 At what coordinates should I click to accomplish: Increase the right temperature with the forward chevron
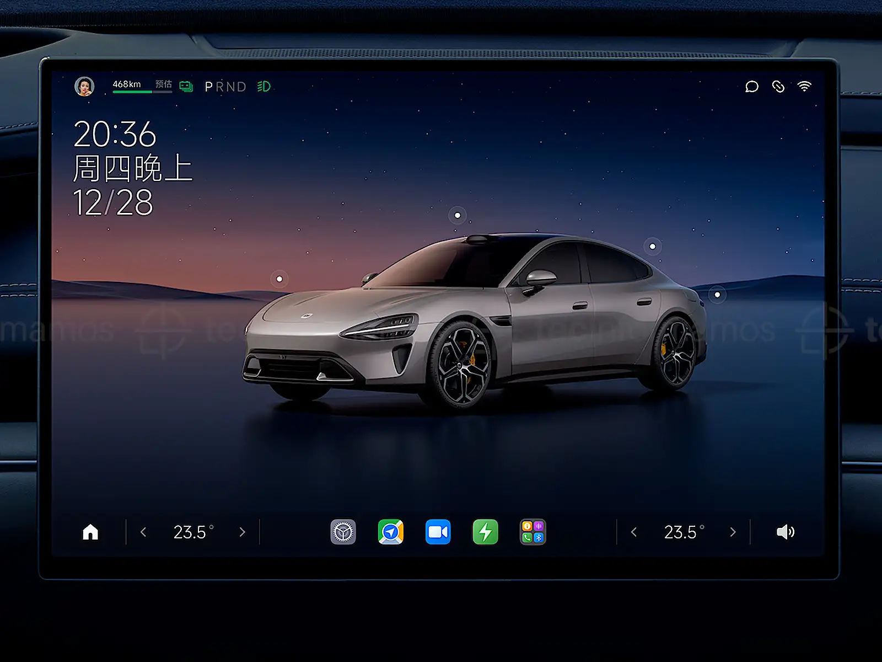pos(733,532)
